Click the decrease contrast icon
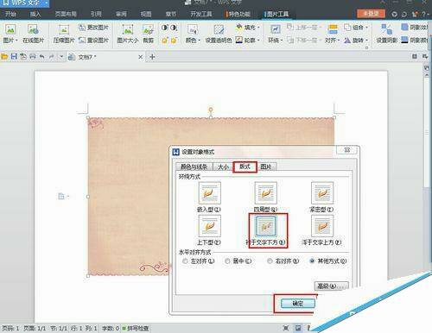This screenshot has height=333, width=432. click(x=174, y=28)
